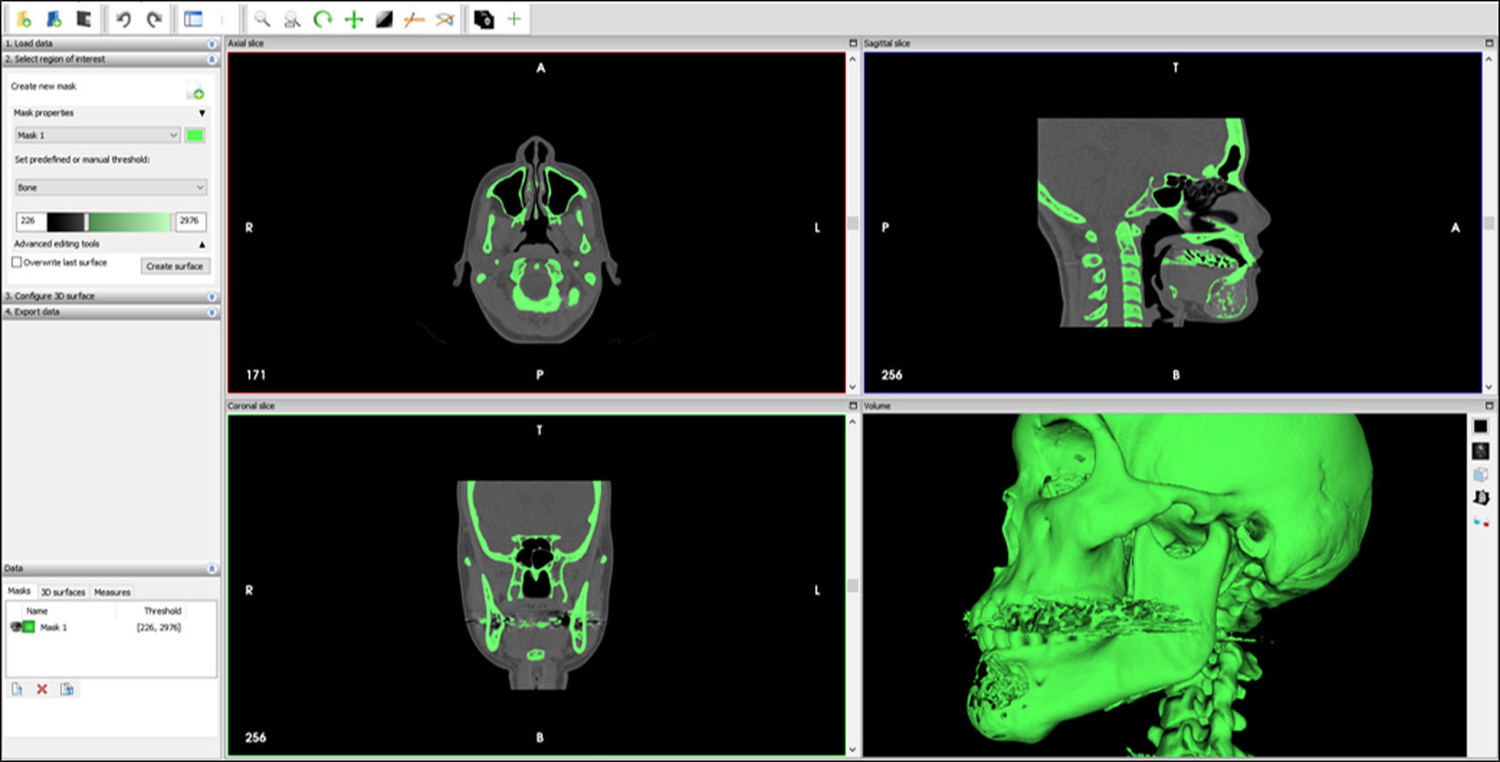Click the Undo arrow in the toolbar

tap(123, 19)
